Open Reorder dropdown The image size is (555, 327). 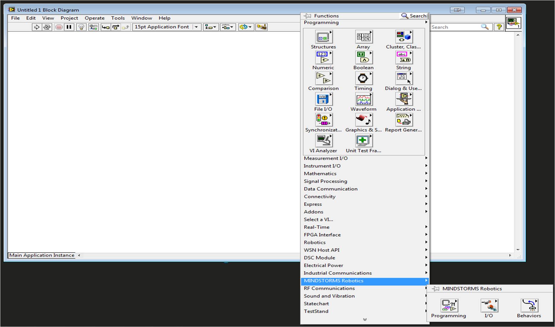pyautogui.click(x=246, y=27)
